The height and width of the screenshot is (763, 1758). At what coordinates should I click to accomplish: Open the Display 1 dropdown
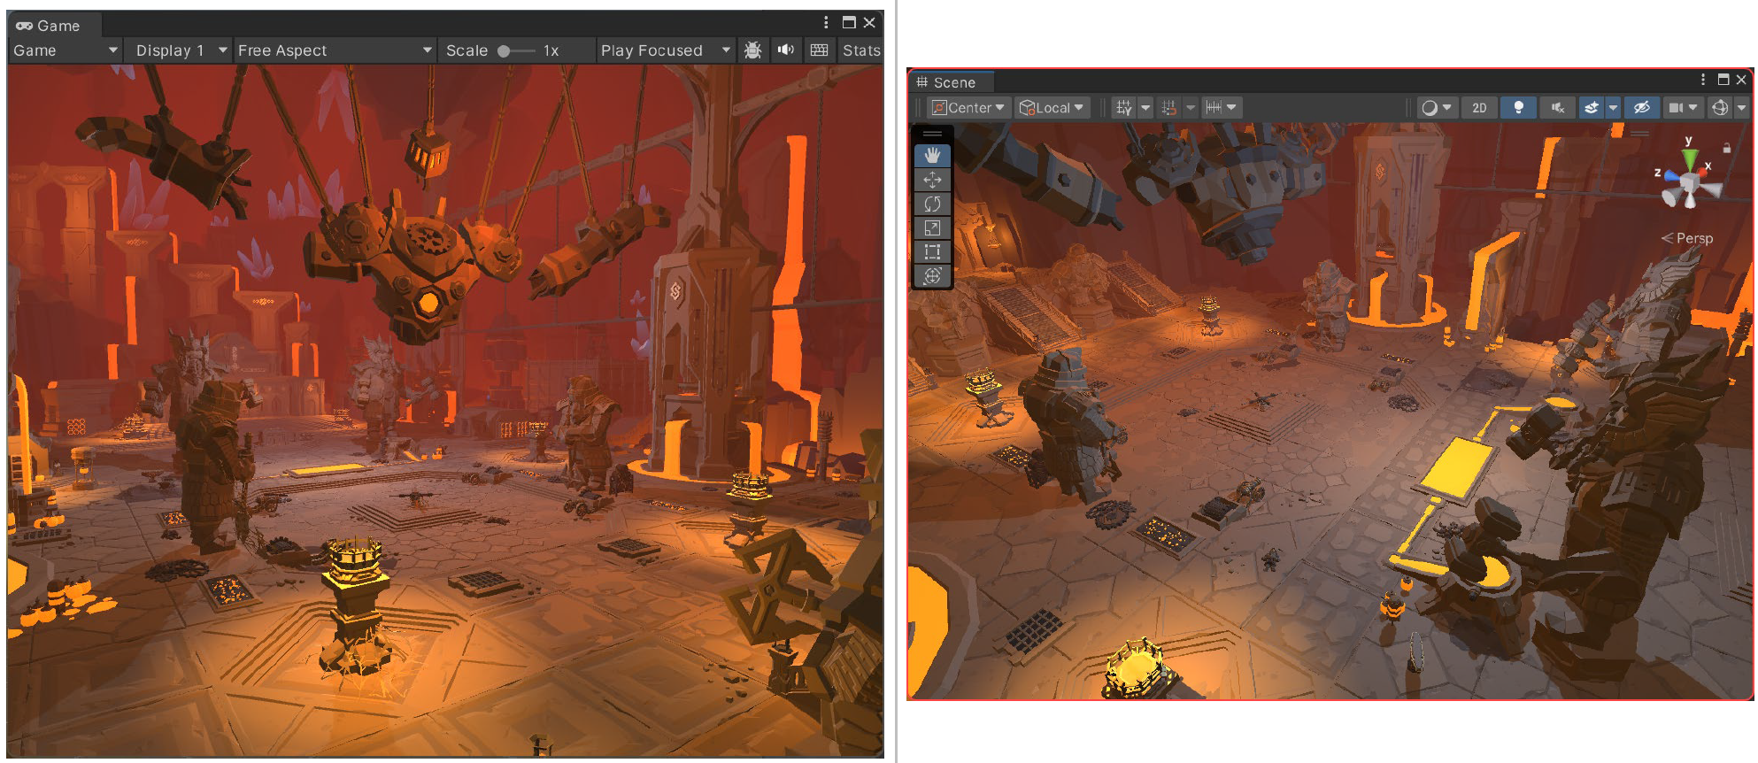click(x=180, y=50)
